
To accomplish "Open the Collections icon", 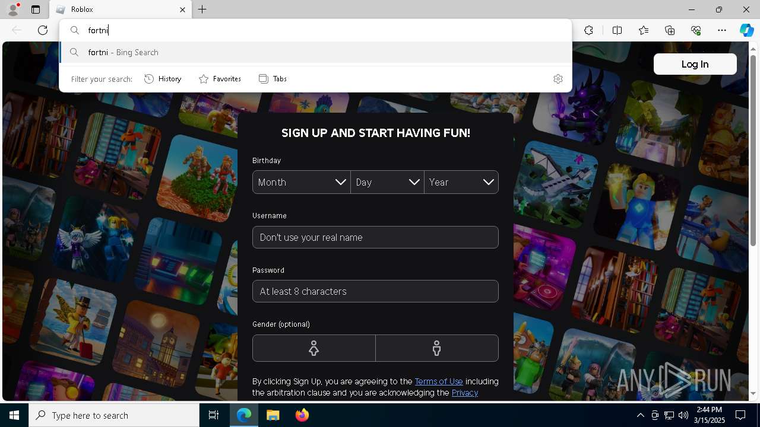I will tap(670, 30).
